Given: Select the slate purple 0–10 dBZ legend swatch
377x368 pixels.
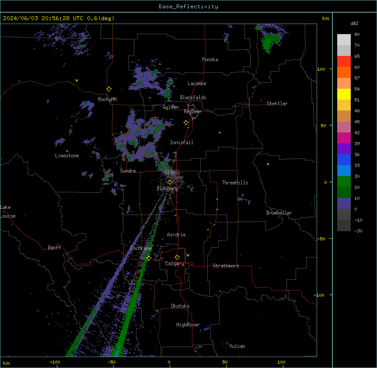Looking at the screenshot, I should click(x=344, y=204).
